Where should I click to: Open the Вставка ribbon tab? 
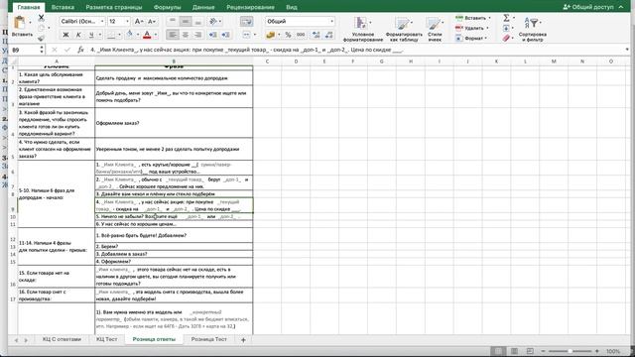(63, 7)
